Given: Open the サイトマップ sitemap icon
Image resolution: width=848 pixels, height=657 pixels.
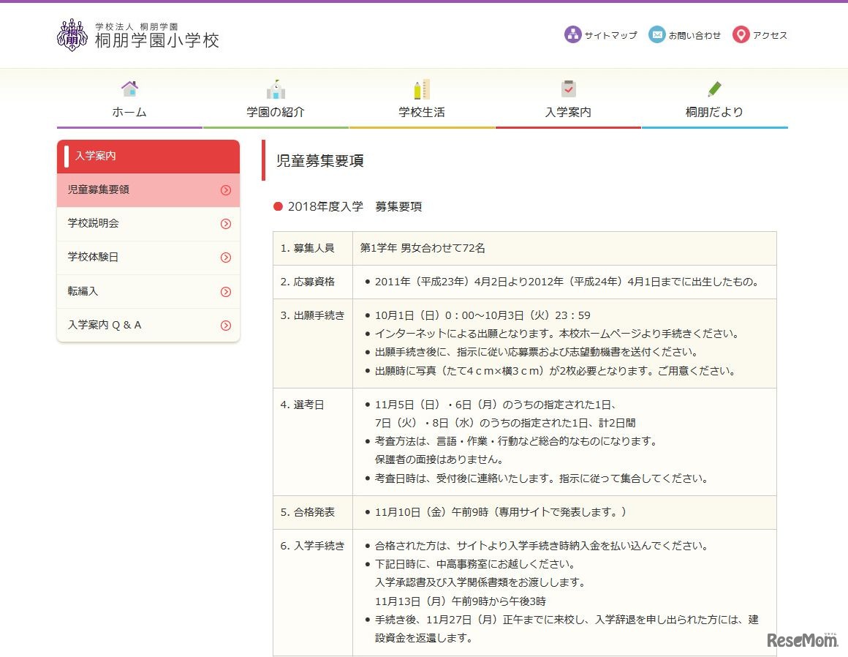Looking at the screenshot, I should click(x=572, y=35).
